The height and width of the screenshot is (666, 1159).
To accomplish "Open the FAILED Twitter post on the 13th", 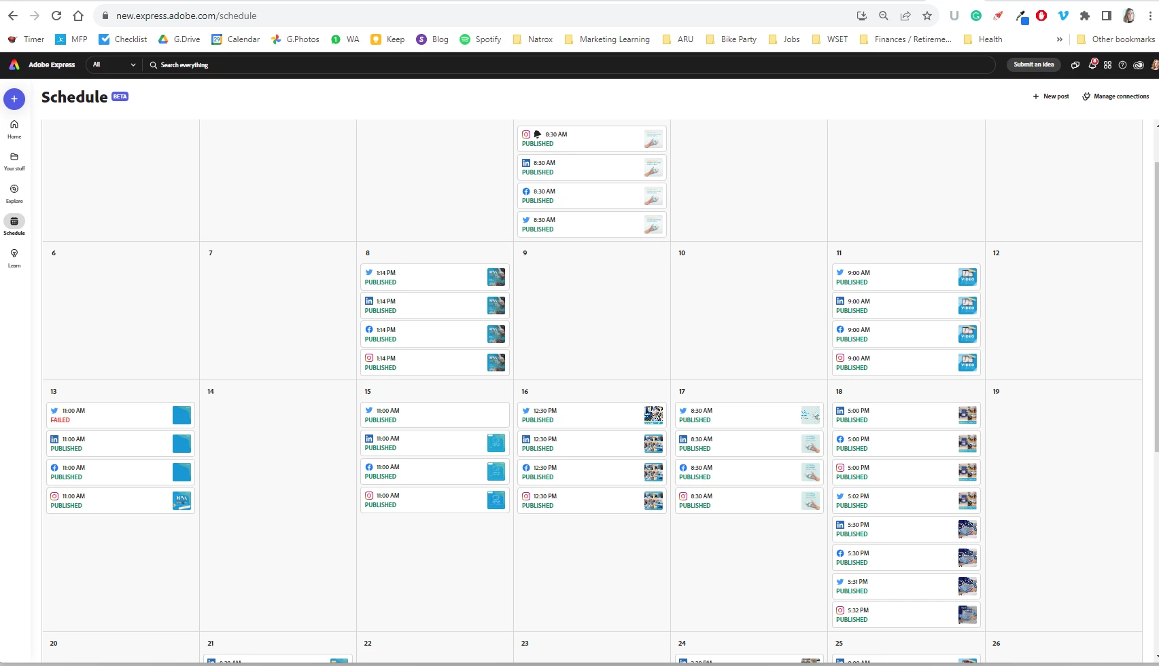I will 120,415.
